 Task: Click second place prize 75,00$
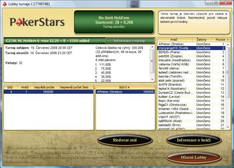click(106, 69)
